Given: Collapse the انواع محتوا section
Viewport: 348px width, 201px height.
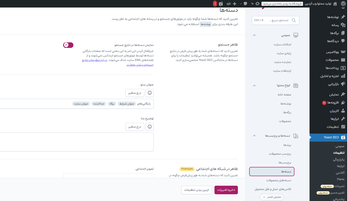Looking at the screenshot, I should [254, 85].
